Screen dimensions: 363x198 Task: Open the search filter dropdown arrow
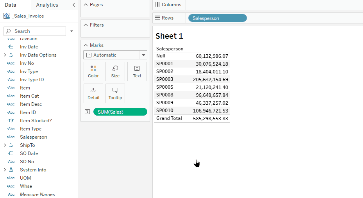pos(72,31)
